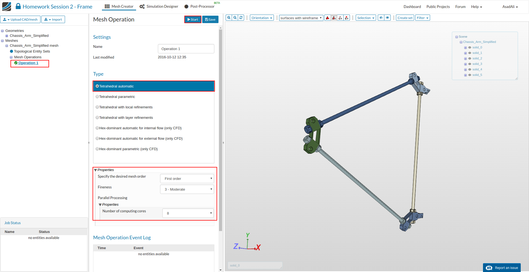Collapse the Parallel Processing Properties triangle

(x=100, y=205)
